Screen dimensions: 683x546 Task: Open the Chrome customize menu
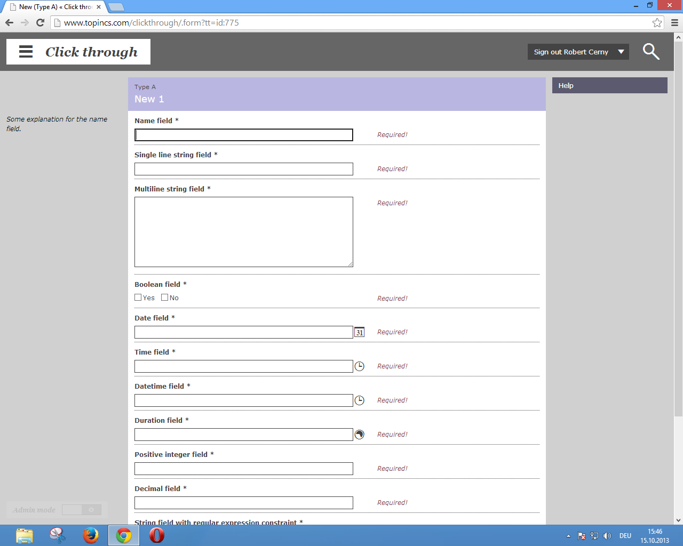pos(674,22)
